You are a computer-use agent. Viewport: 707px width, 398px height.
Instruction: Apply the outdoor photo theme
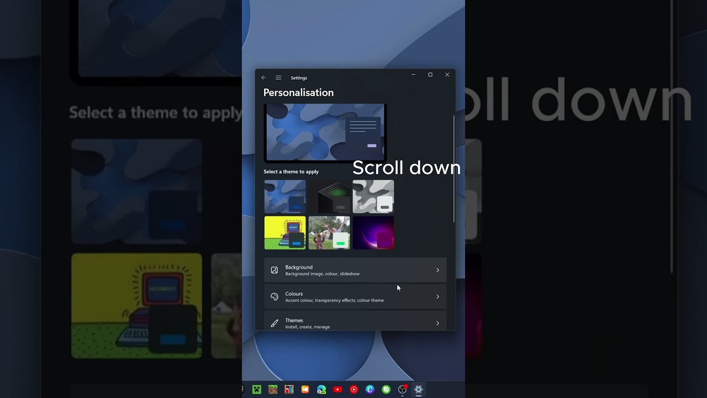(x=329, y=233)
